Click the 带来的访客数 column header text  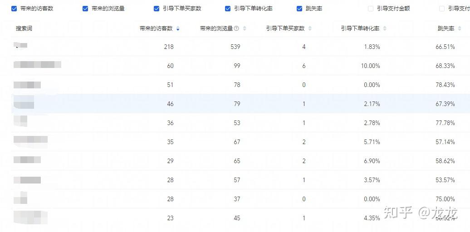point(156,29)
